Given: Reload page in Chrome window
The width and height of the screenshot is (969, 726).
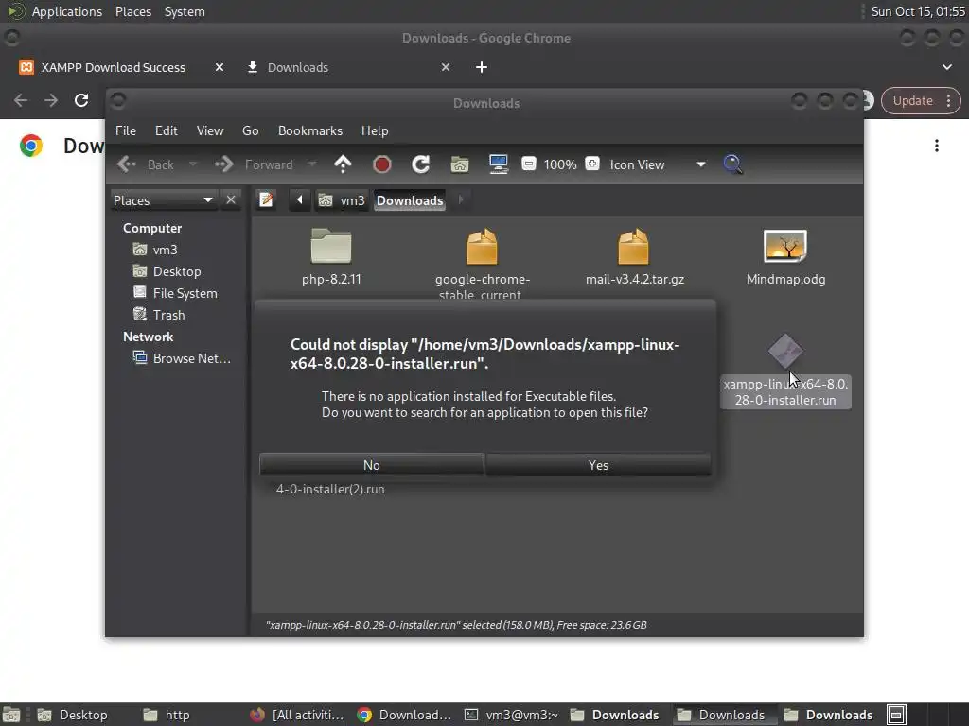Looking at the screenshot, I should (81, 100).
